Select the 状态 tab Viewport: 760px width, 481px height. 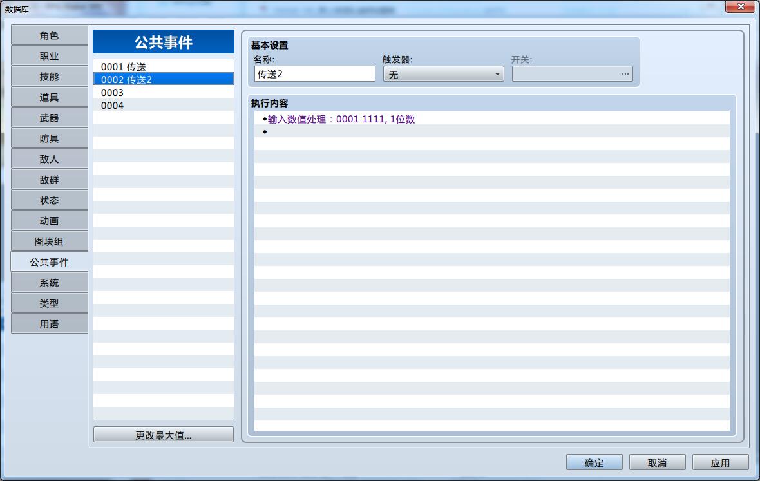coord(49,200)
